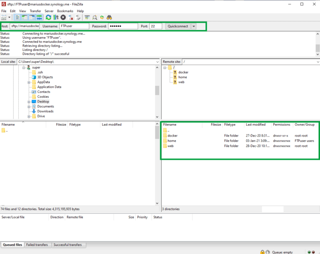Select the Contacts folder
This screenshot has height=254, width=320.
44,92
